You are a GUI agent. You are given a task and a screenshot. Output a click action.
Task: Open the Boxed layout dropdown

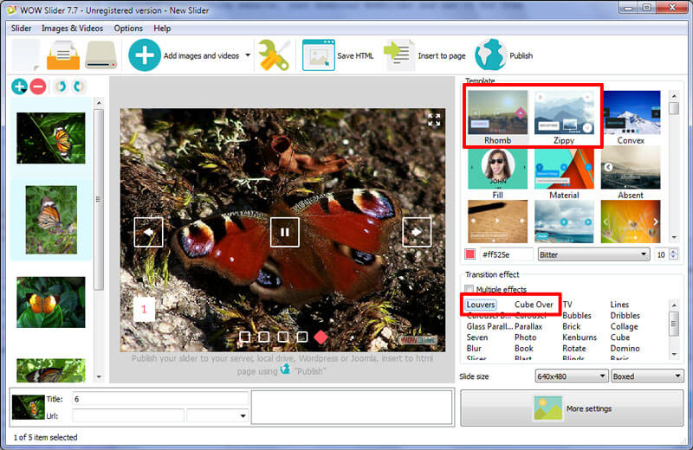tap(647, 376)
